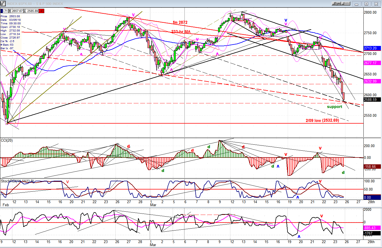382x248 pixels.
Task: Click the 'Time 09:30:00' data row
Action: (x=10, y=24)
